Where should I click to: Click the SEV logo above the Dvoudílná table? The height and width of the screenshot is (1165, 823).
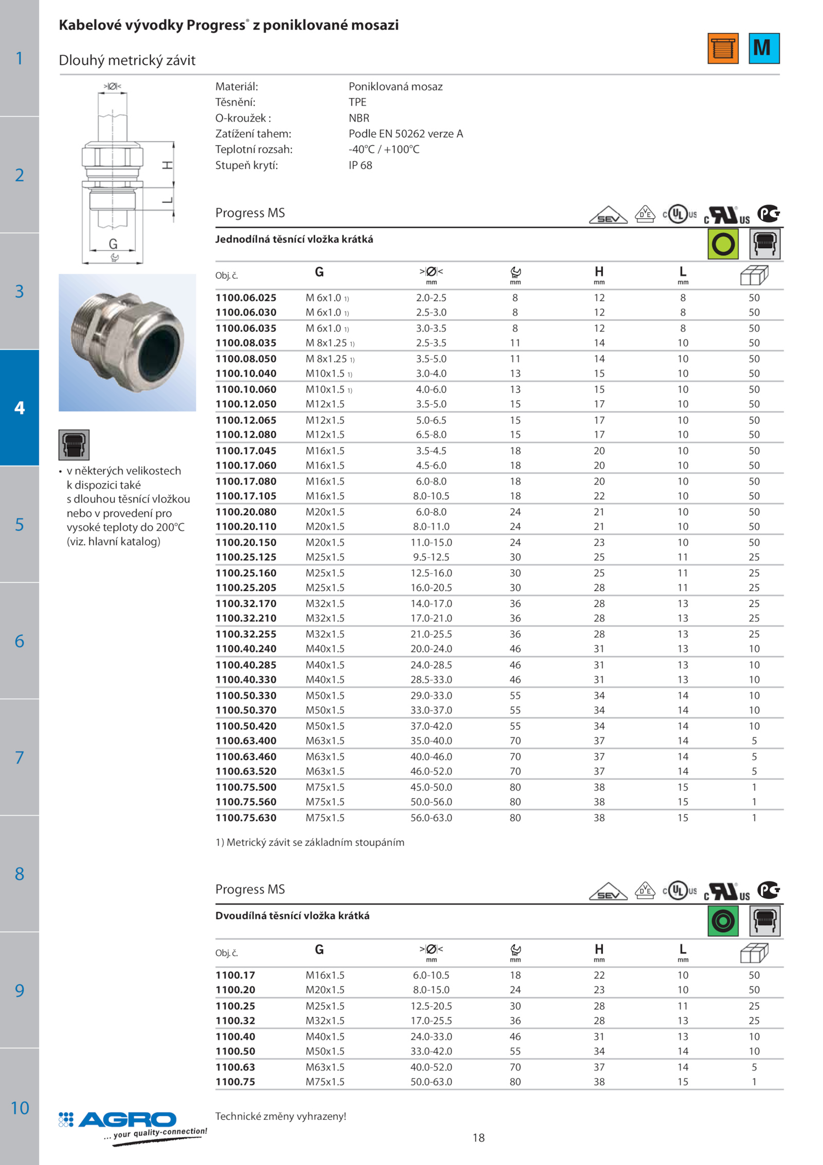point(608,891)
